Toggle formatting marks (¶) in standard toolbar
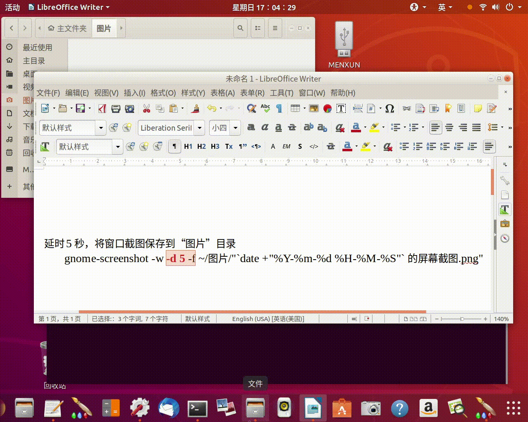Screen dimensions: 528x422 point(279,108)
